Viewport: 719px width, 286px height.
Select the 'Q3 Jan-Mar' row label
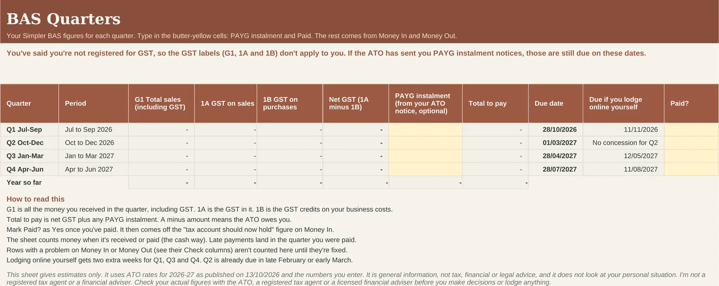(x=29, y=156)
